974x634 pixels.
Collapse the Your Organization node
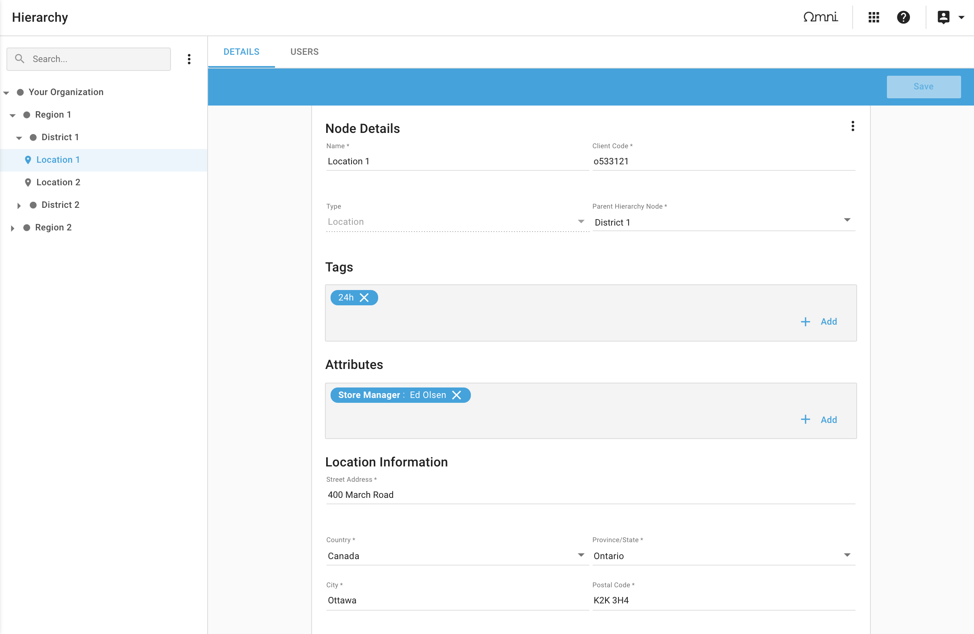pos(6,93)
